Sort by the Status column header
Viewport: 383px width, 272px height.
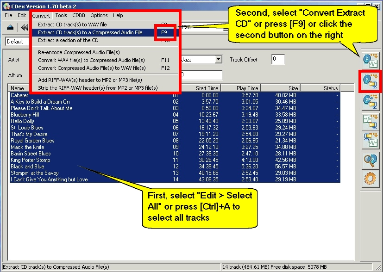[320, 88]
